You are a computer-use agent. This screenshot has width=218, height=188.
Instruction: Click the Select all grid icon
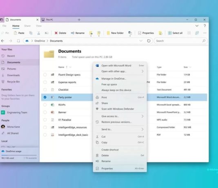point(170,33)
